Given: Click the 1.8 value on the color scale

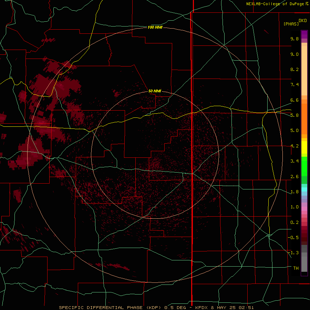Looking at the screenshot, I should point(294,192).
